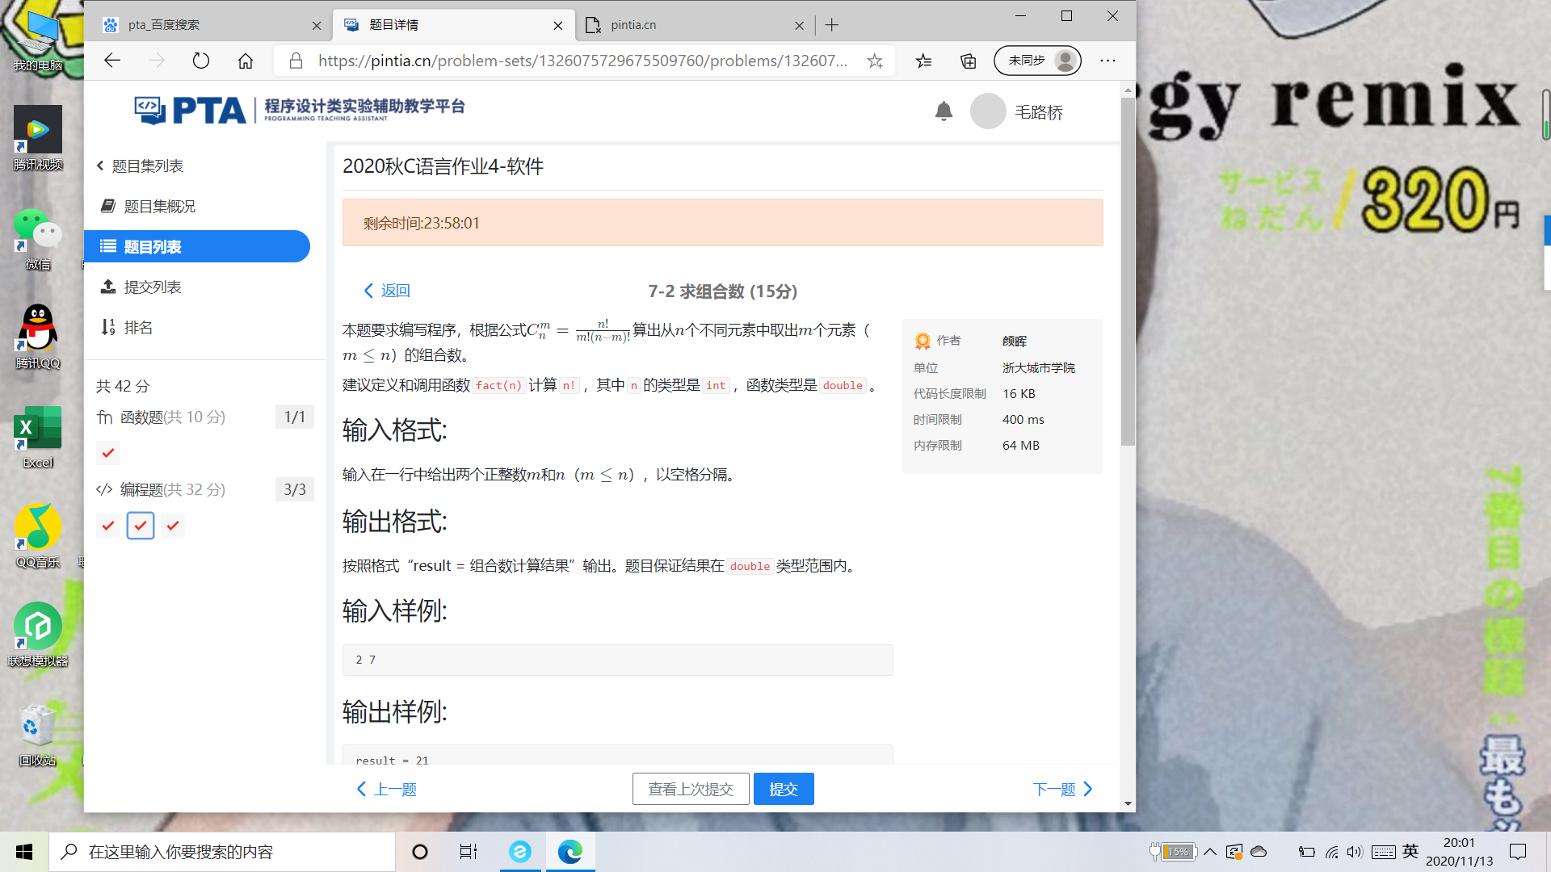
Task: Open browser collections icon
Action: pos(968,61)
